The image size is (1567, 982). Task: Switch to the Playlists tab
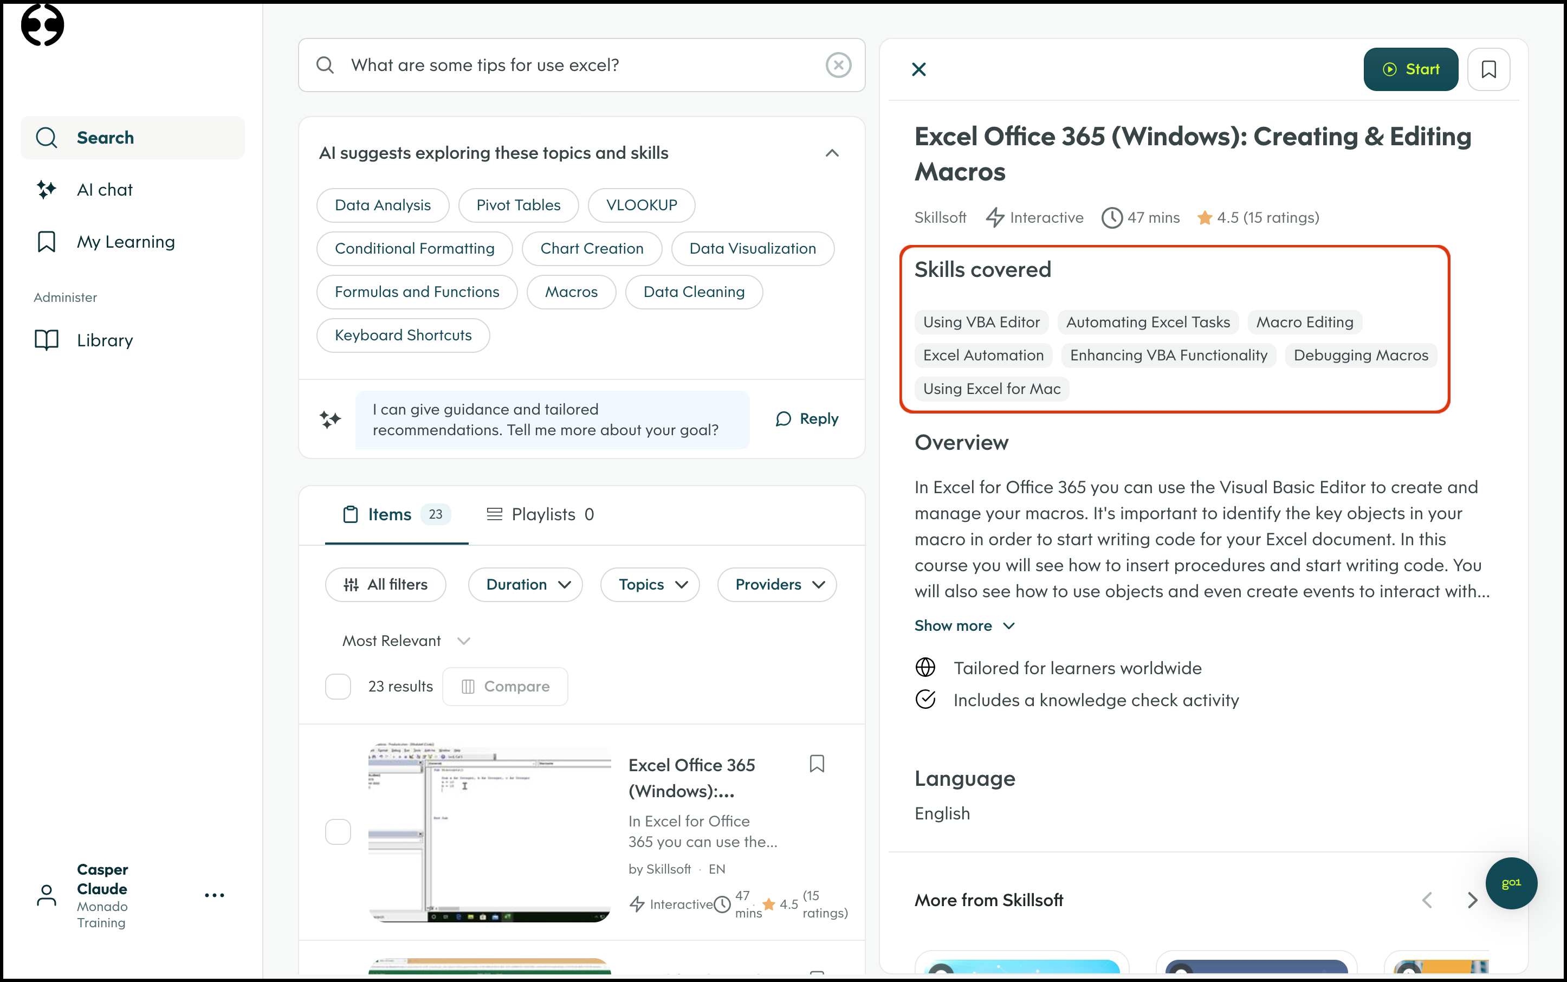(540, 514)
